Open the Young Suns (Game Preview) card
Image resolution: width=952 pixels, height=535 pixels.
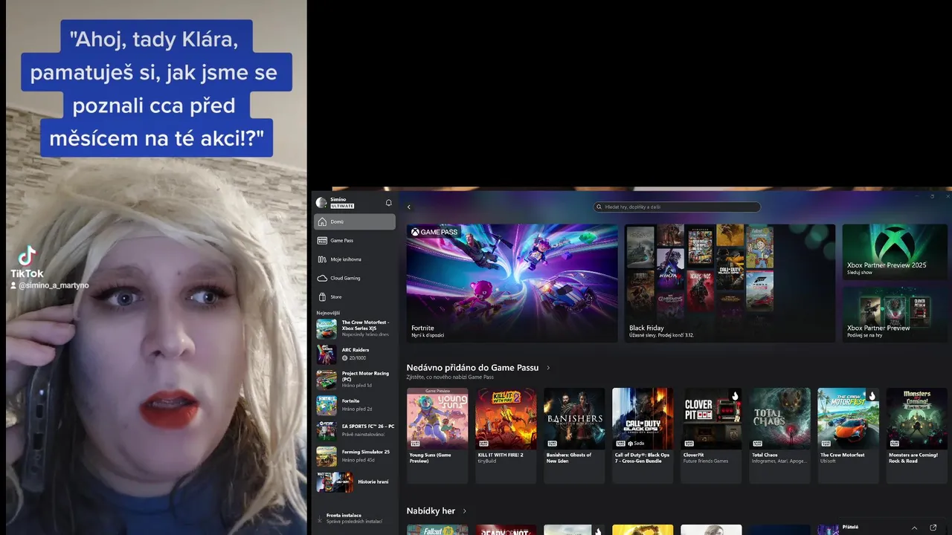pos(437,435)
